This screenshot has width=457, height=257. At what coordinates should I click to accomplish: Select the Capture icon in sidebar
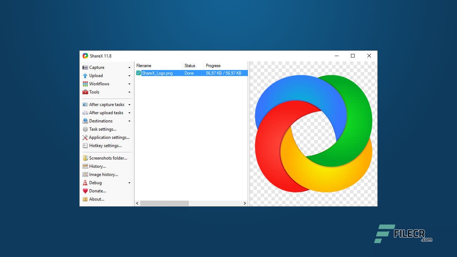coord(85,67)
